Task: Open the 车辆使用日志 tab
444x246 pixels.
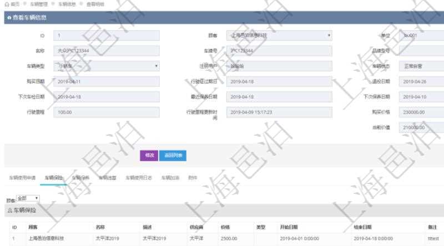Action: tap(138, 178)
